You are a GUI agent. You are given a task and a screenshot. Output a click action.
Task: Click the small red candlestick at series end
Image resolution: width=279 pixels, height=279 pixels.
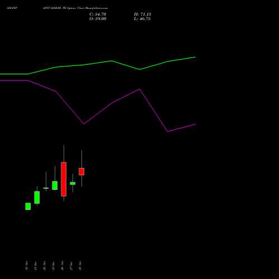click(x=81, y=171)
